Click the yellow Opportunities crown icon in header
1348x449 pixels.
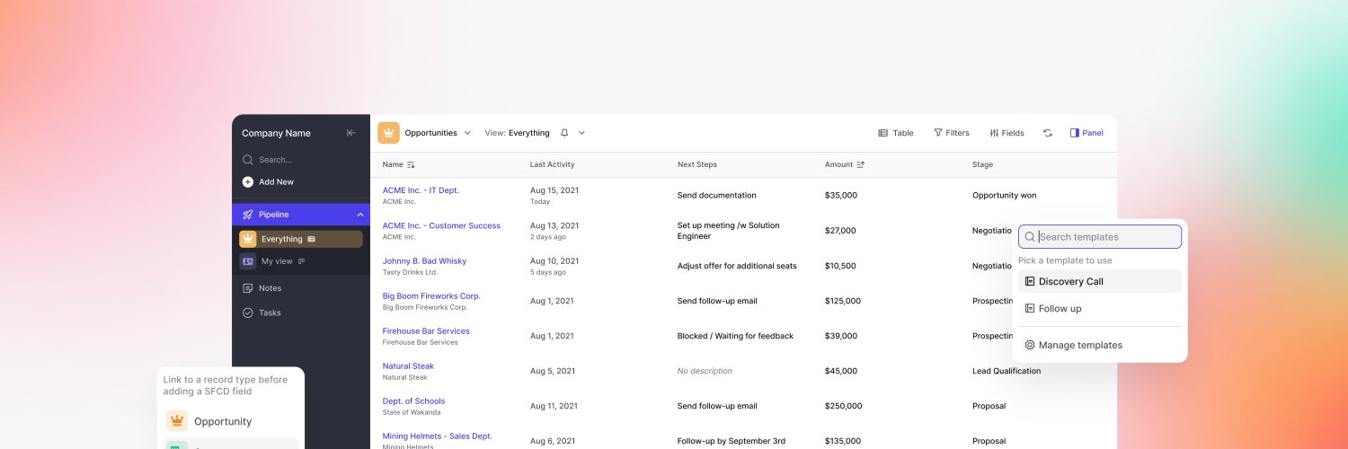(388, 133)
